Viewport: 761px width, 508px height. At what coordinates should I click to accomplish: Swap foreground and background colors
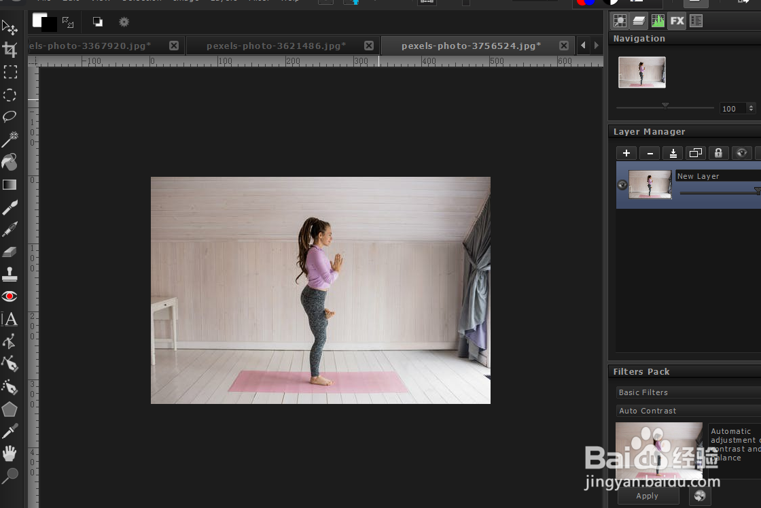(68, 22)
